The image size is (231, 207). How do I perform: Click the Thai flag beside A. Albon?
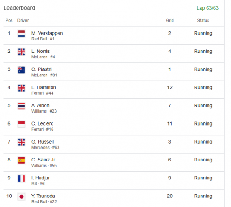tap(22, 106)
